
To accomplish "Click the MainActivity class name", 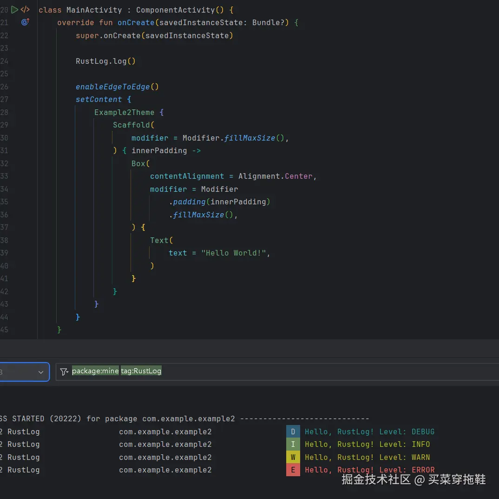I will pyautogui.click(x=94, y=10).
